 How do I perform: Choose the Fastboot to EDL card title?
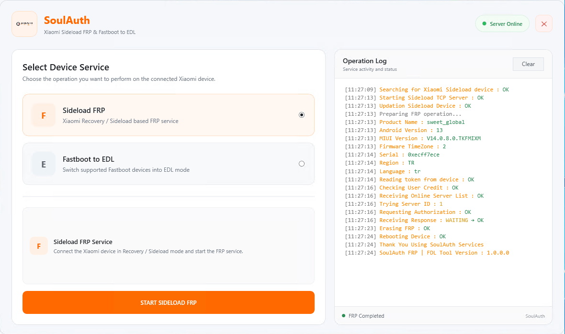click(88, 159)
